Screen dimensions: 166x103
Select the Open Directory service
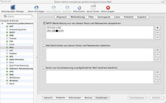(17, 59)
